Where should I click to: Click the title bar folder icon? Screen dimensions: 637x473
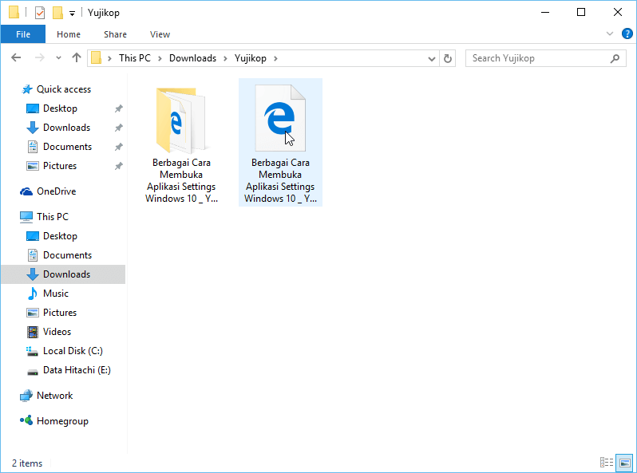tap(14, 12)
